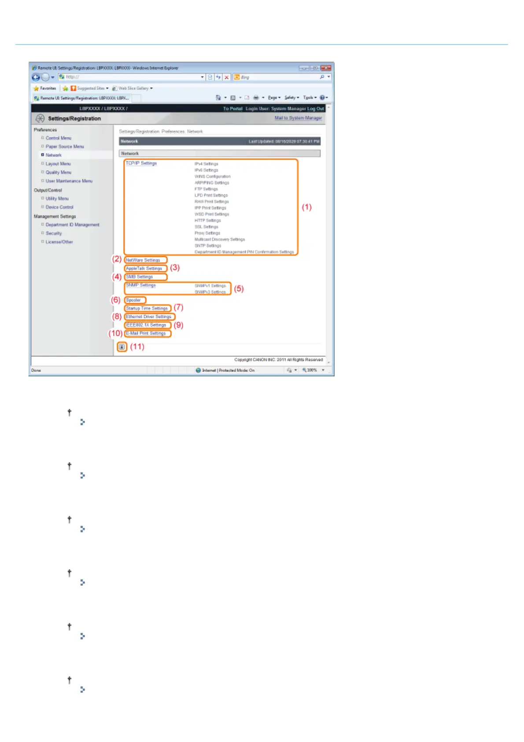Click the Internet Protected Mode globe status
Image resolution: width=524 pixels, height=742 pixels.
click(x=225, y=371)
